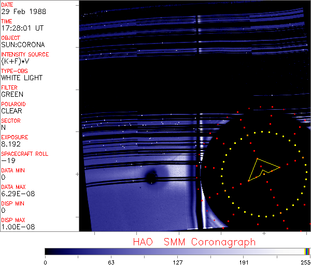Click the colorbar at the 127 midpoint

click(177, 251)
